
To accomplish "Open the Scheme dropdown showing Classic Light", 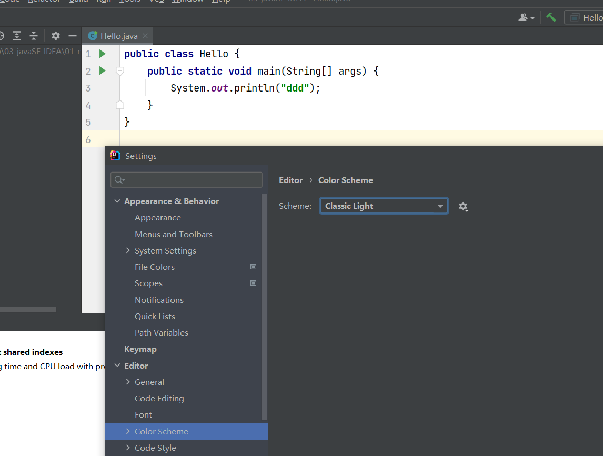I will [x=384, y=206].
